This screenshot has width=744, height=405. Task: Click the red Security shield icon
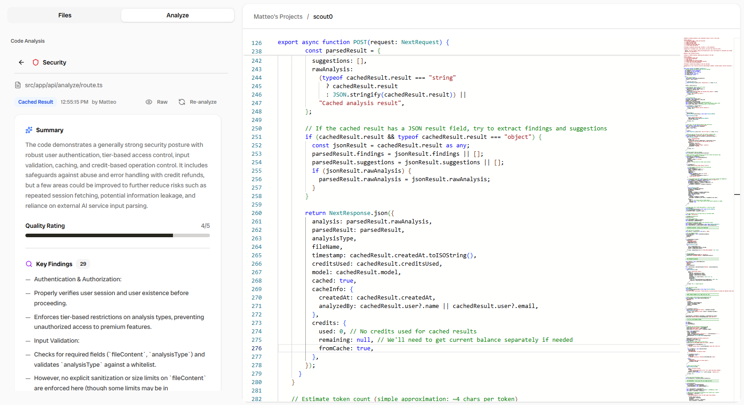pos(36,62)
